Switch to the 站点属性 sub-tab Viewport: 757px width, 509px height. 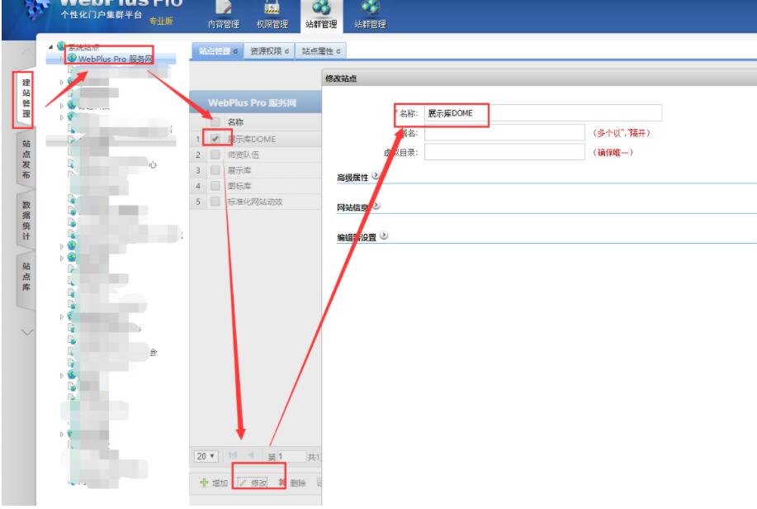coord(321,50)
